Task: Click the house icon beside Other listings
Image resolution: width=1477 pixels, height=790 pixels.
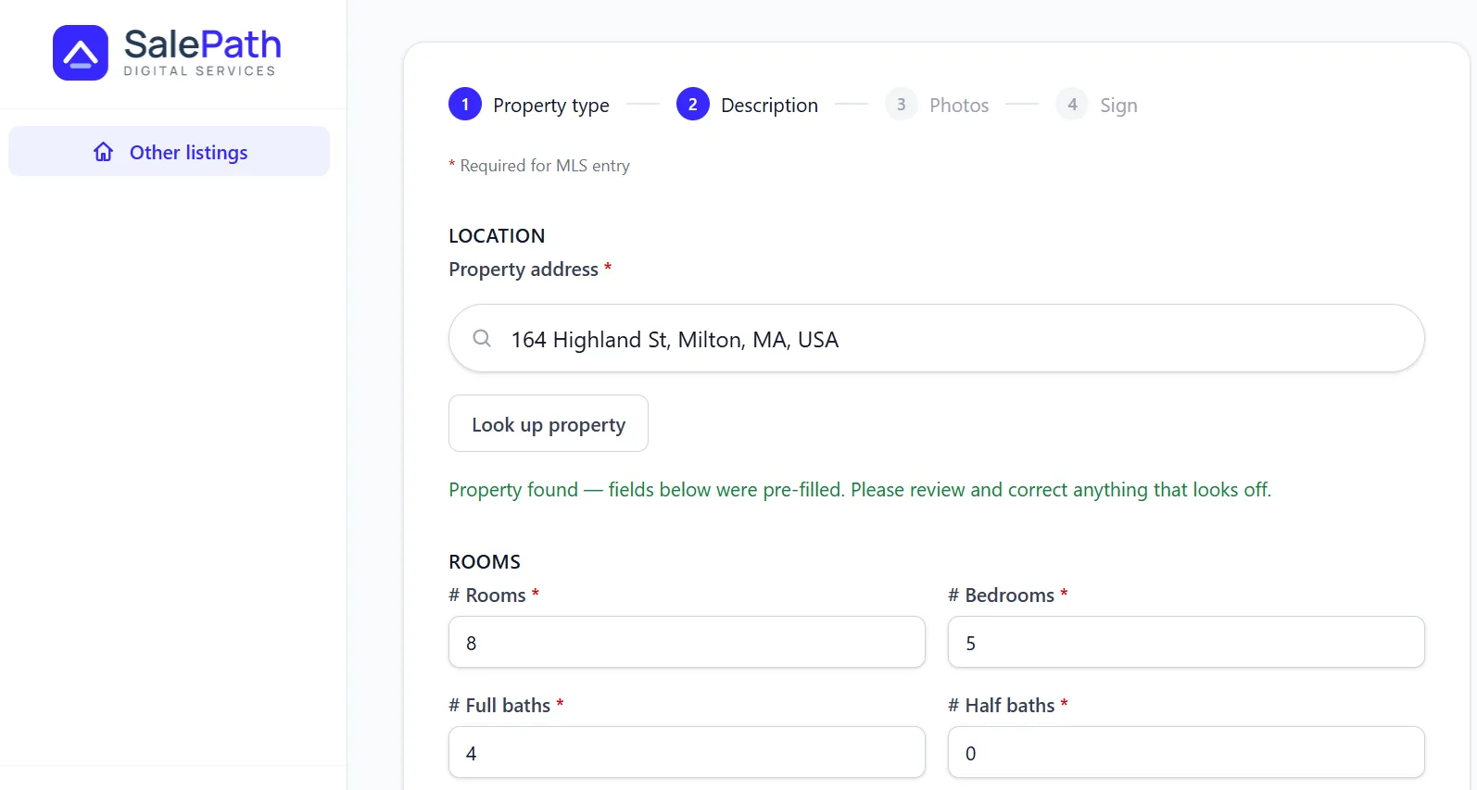Action: pos(104,152)
